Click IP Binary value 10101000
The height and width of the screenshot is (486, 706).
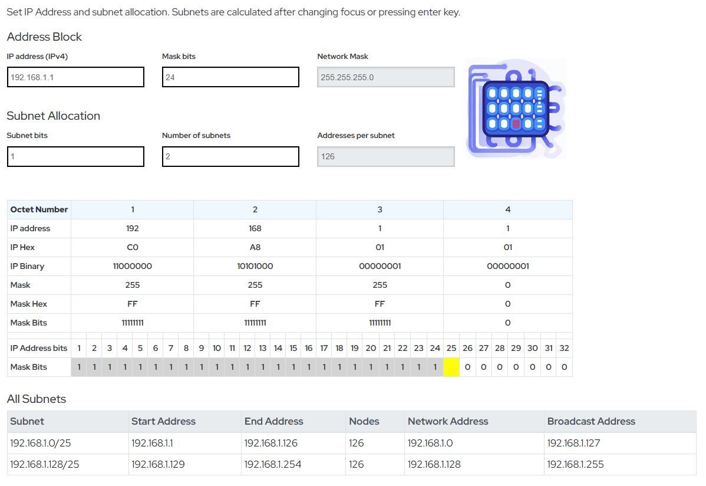pyautogui.click(x=255, y=267)
